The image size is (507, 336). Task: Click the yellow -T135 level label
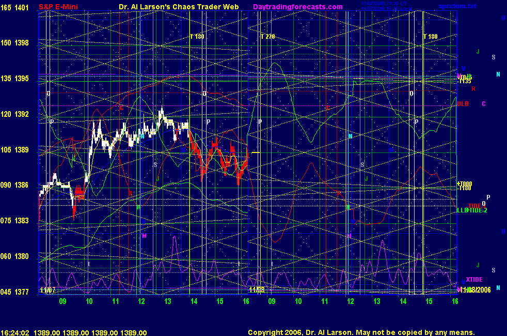(x=464, y=81)
